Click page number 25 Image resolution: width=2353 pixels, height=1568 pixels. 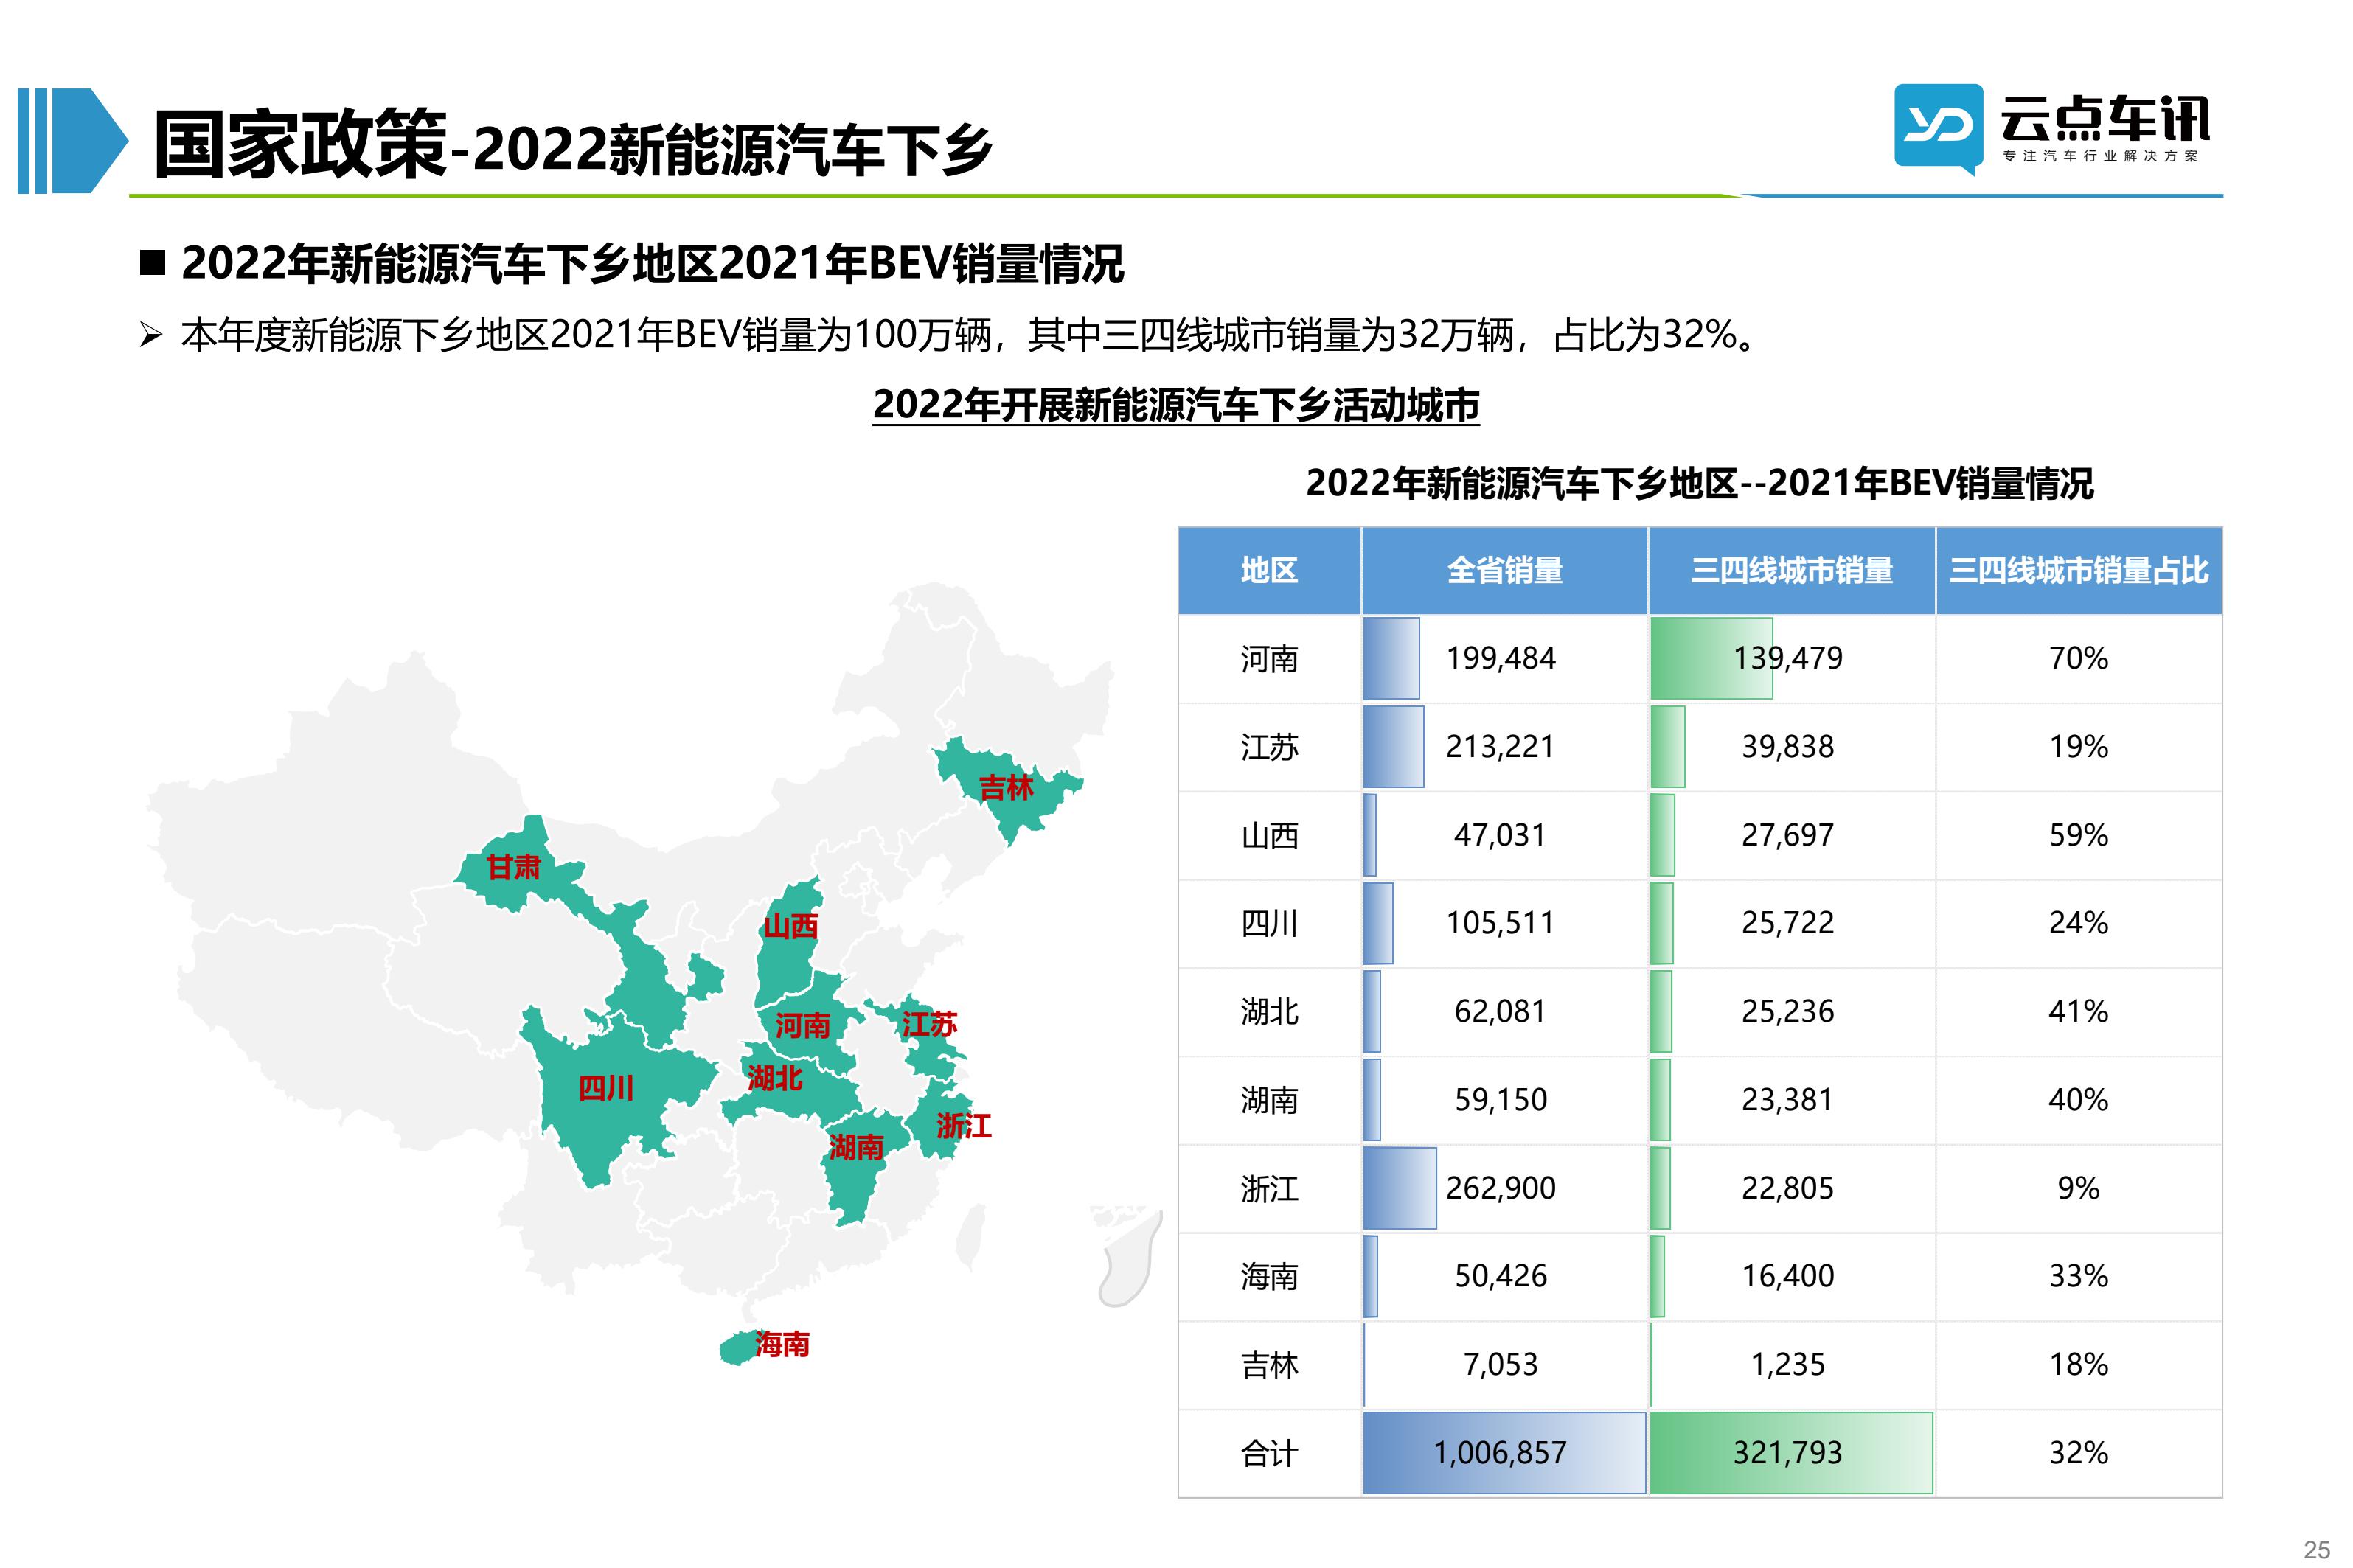[x=2317, y=1550]
